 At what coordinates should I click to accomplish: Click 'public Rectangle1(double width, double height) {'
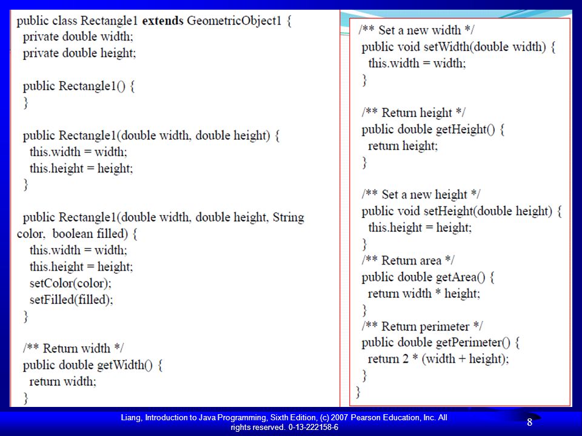pyautogui.click(x=151, y=135)
